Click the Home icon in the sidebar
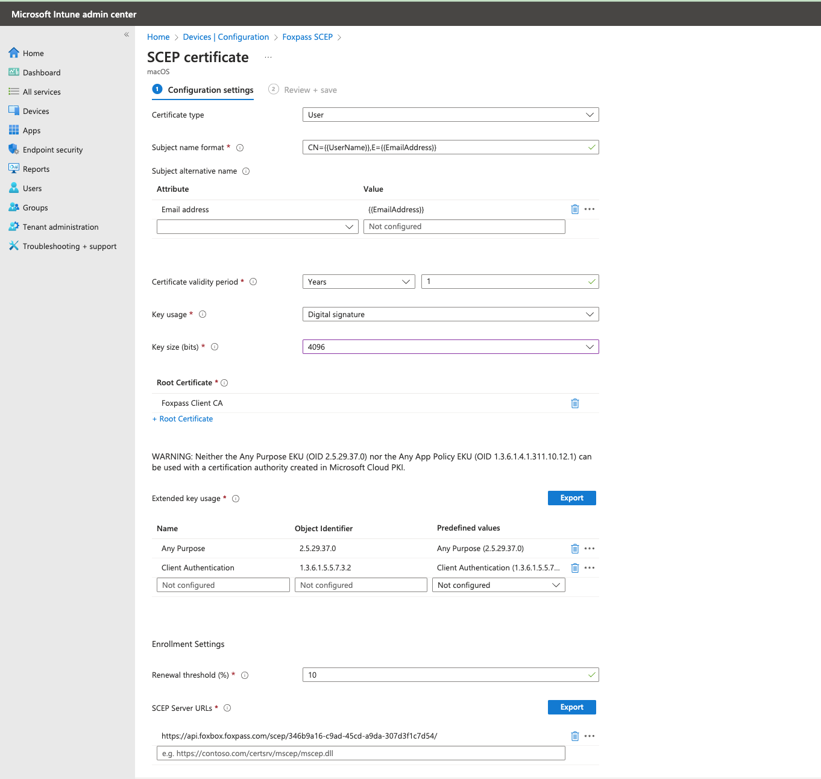 tap(14, 53)
